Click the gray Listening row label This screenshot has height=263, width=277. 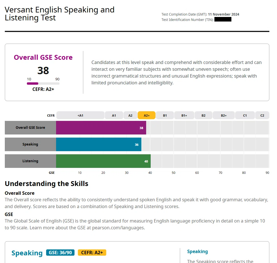[30, 161]
